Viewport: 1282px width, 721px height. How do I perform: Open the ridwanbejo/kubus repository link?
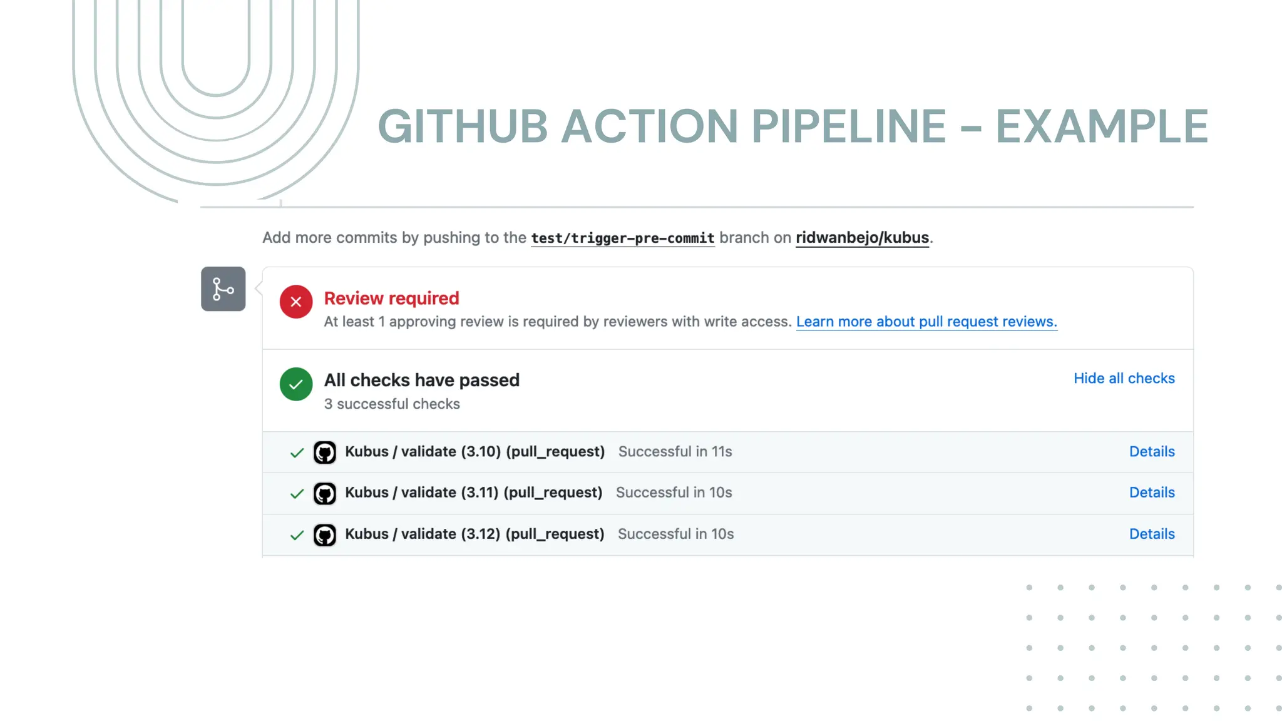pyautogui.click(x=862, y=238)
